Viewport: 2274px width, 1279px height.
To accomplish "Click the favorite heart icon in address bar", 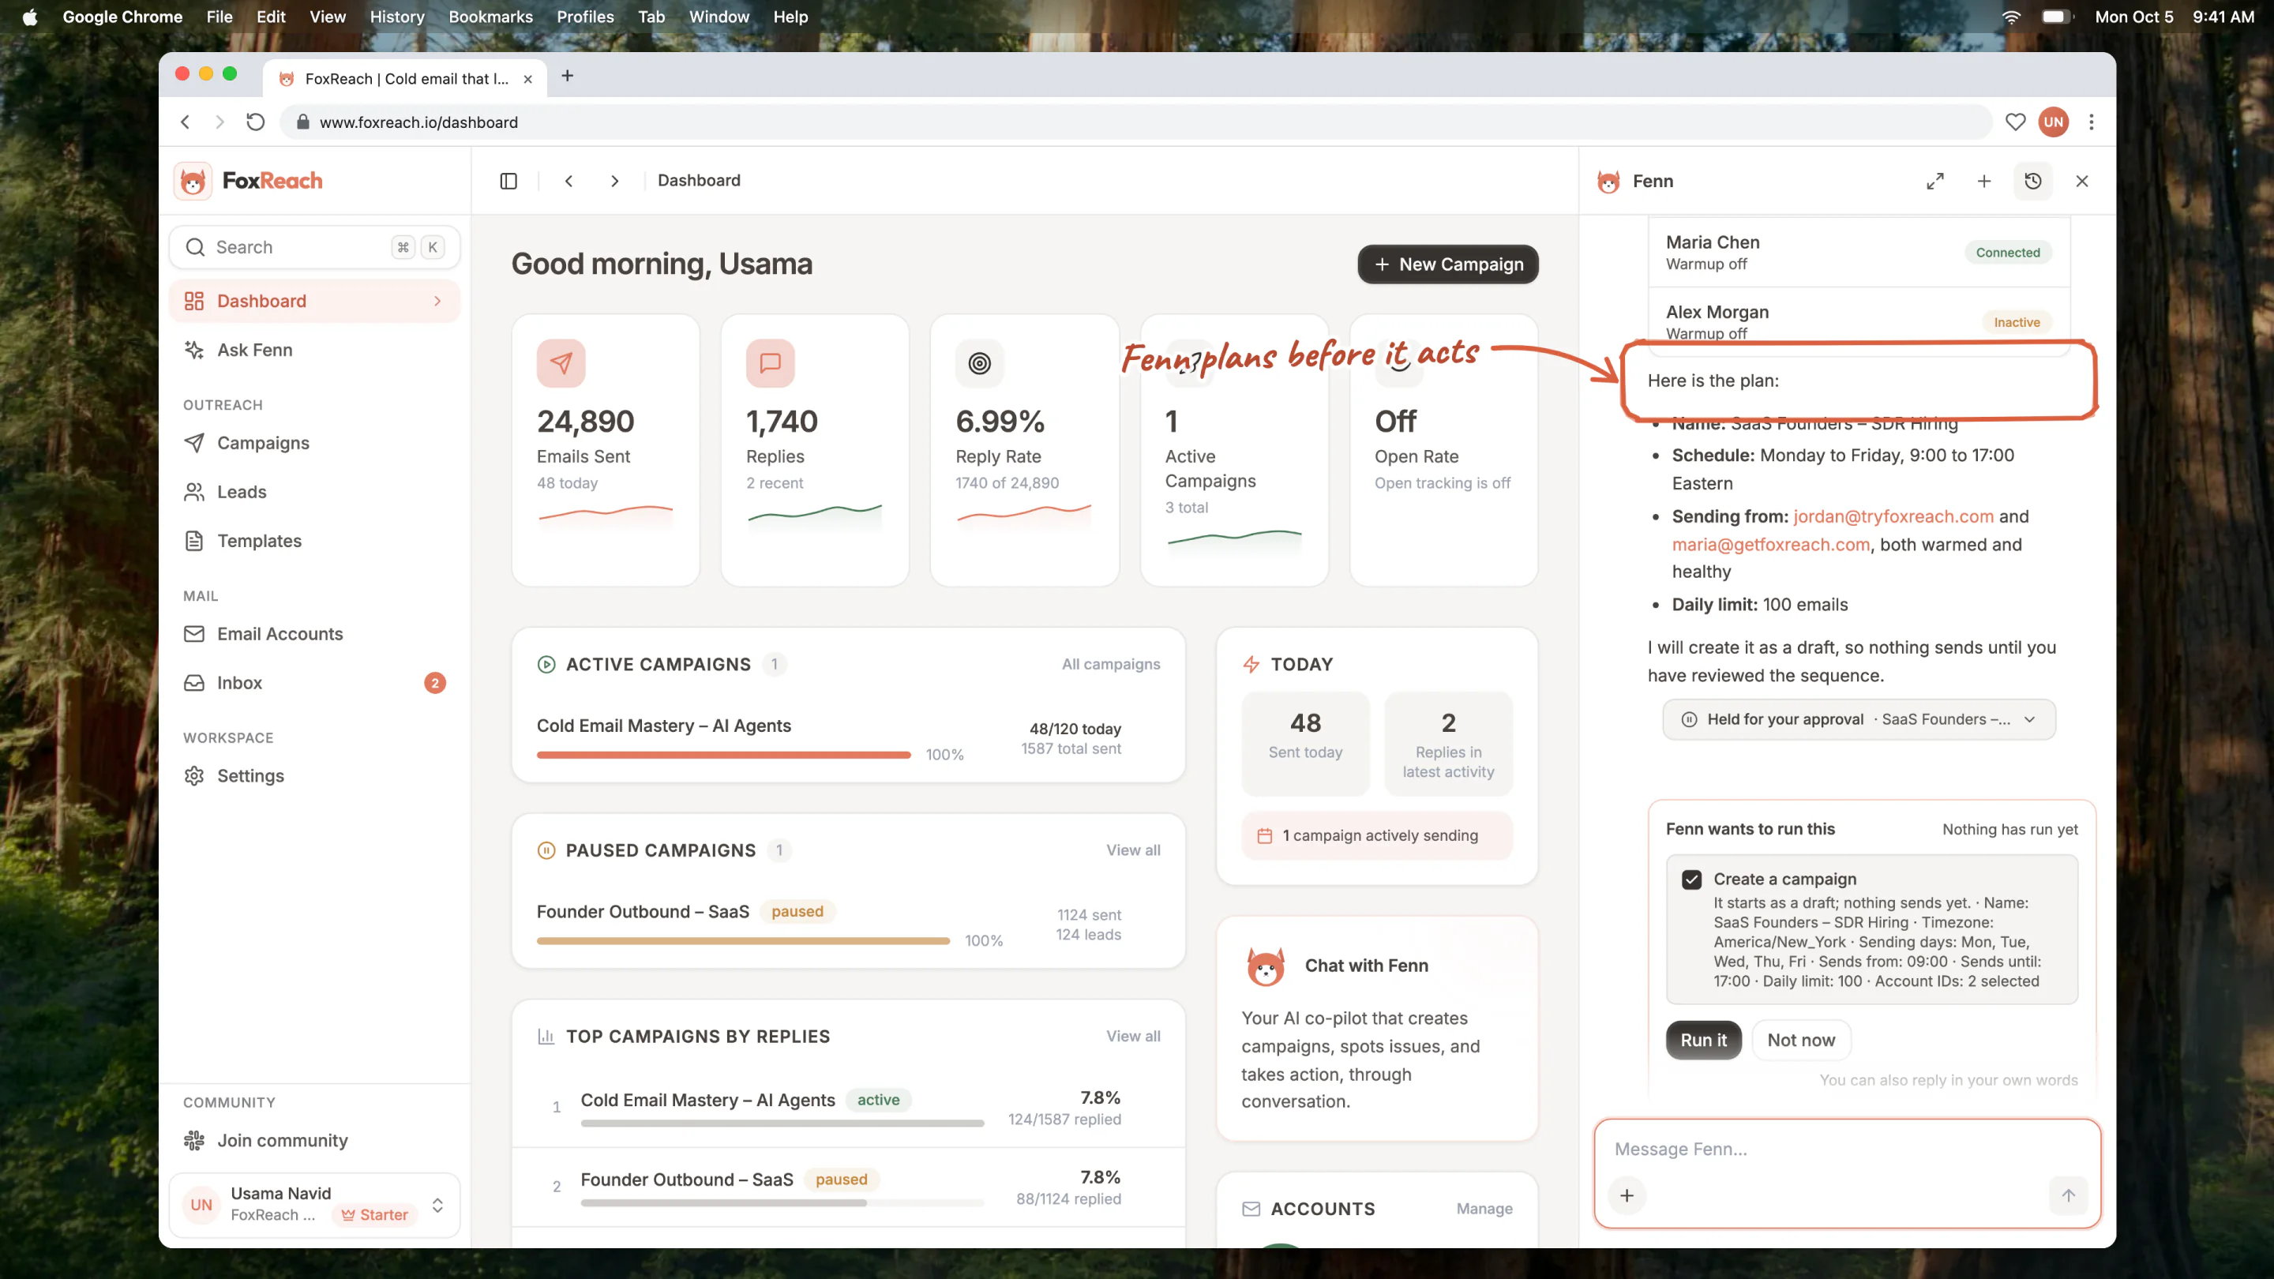I will tap(2015, 122).
